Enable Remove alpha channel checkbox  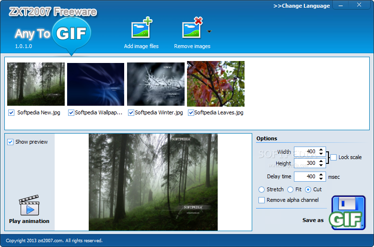[261, 200]
